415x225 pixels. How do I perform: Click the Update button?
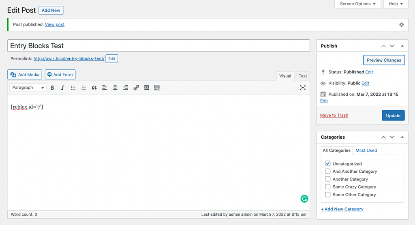393,116
